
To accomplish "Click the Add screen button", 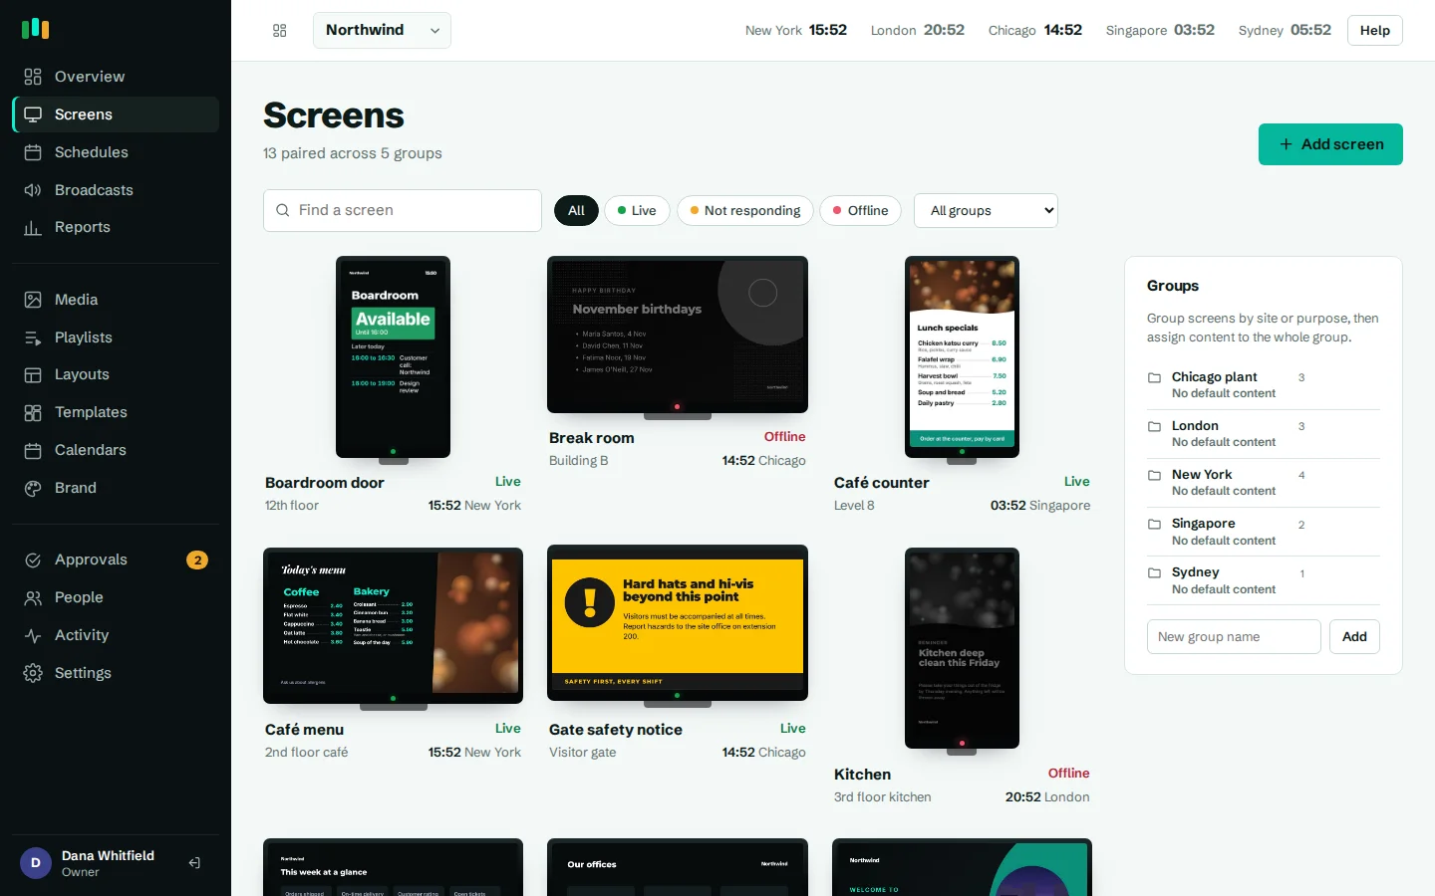I will tap(1330, 144).
